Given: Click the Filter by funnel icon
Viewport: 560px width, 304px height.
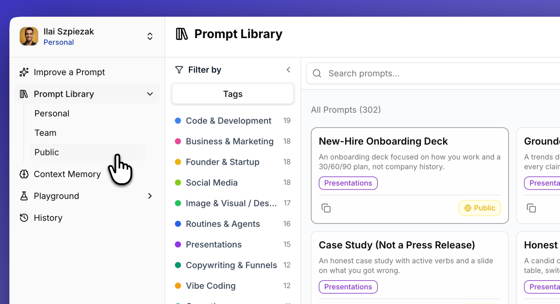Looking at the screenshot, I should click(179, 70).
